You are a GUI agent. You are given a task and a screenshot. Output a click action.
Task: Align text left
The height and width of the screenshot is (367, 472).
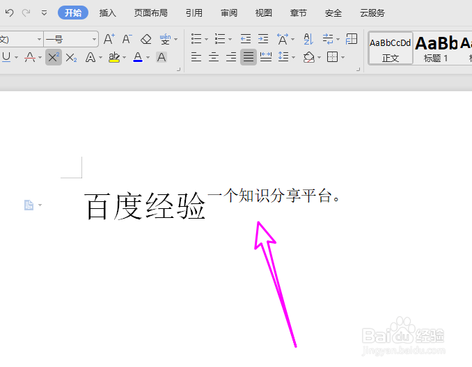coord(196,57)
